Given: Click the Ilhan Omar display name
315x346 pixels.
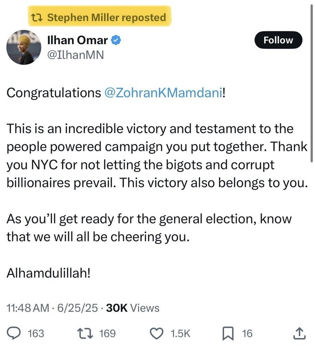Looking at the screenshot, I should click(77, 41).
